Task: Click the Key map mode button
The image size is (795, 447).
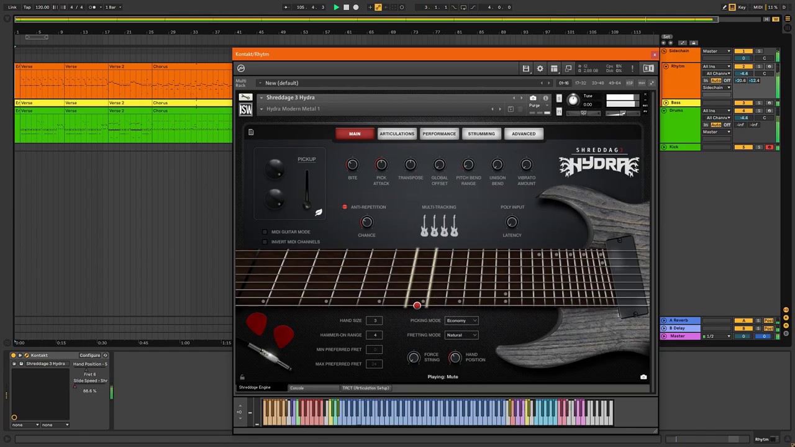Action: point(742,7)
